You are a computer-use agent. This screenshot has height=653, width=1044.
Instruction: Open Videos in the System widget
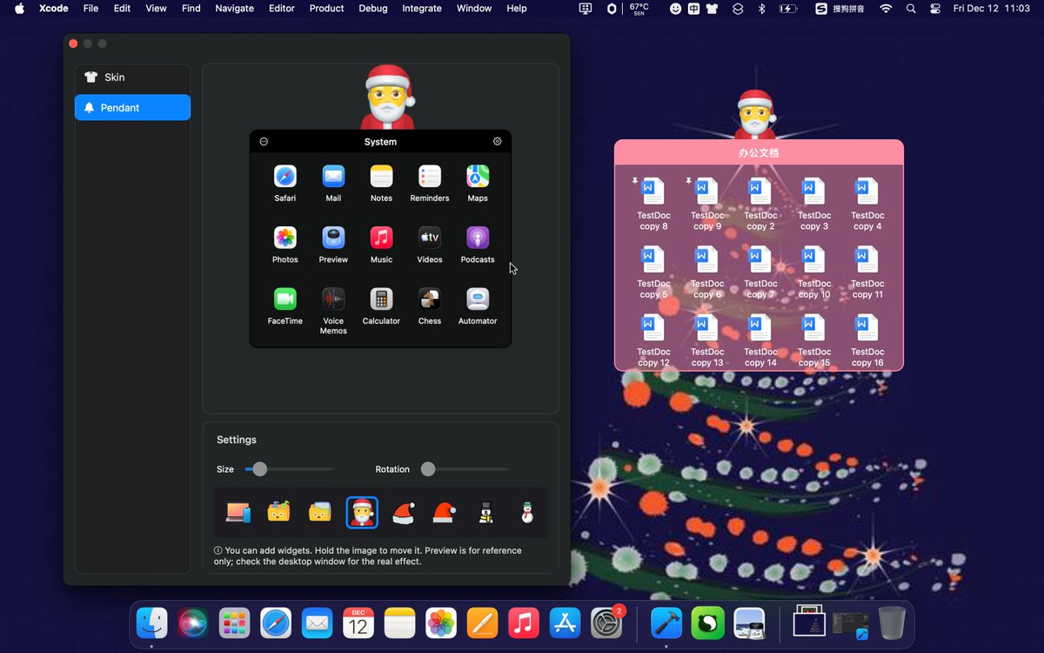(x=430, y=238)
